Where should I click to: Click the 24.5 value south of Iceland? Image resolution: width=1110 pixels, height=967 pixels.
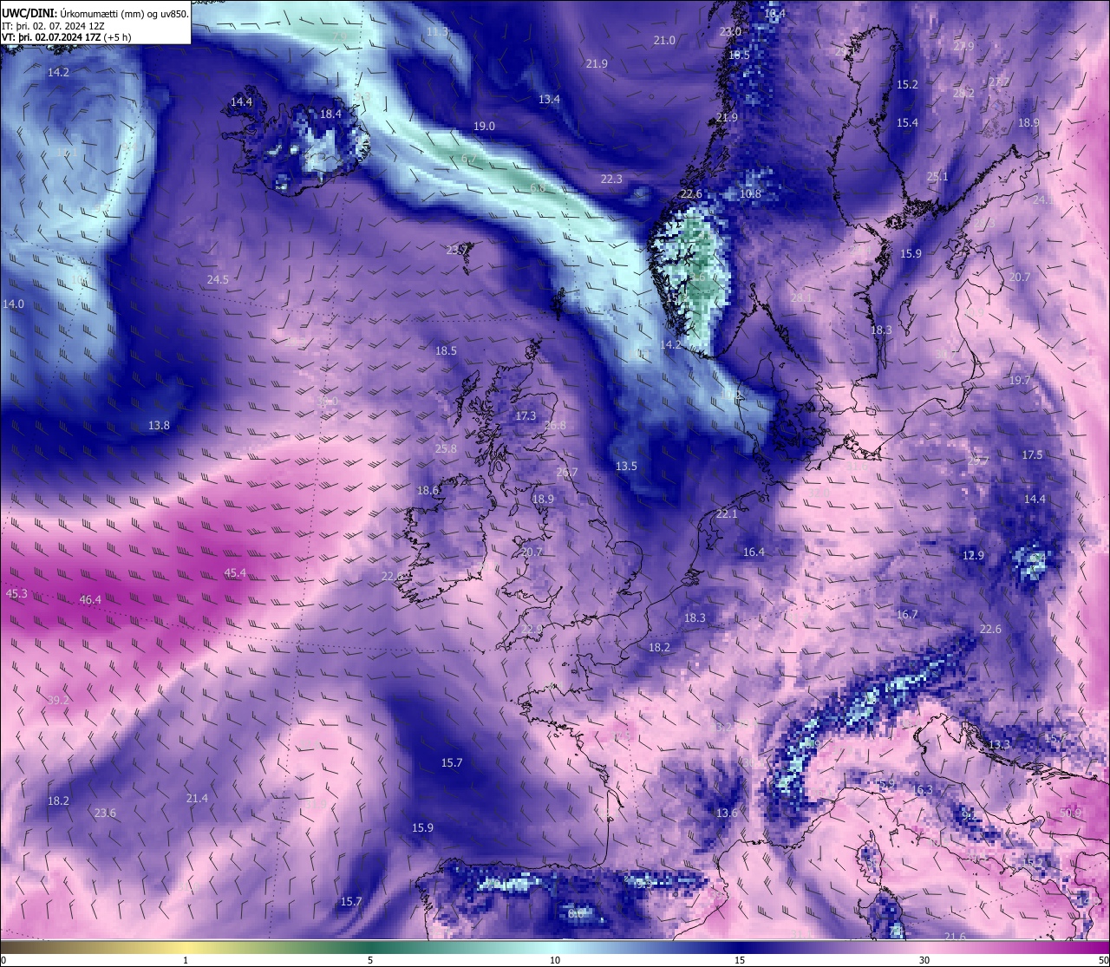point(218,279)
